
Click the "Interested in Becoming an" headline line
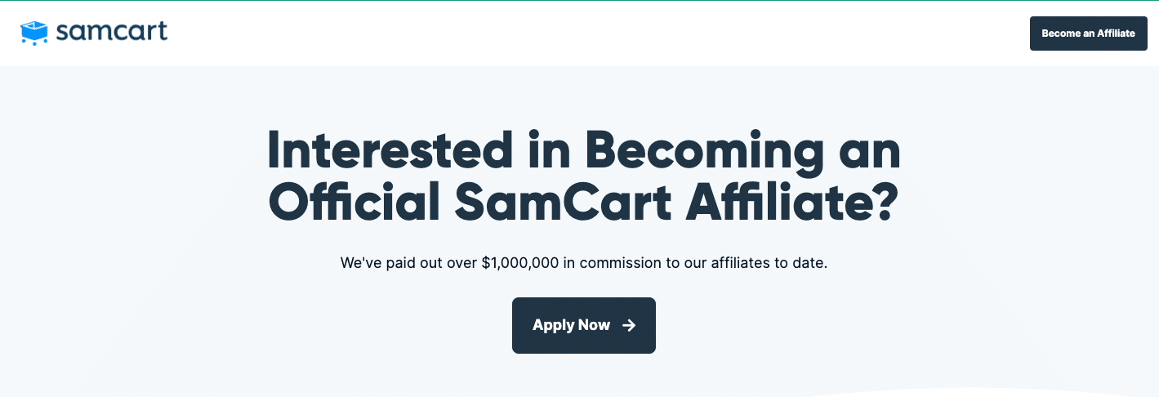pyautogui.click(x=583, y=152)
